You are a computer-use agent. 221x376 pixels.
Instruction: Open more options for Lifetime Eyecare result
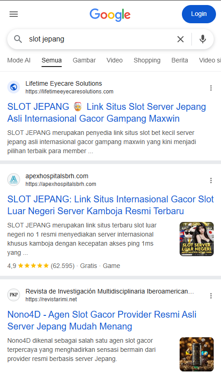pos(211,88)
